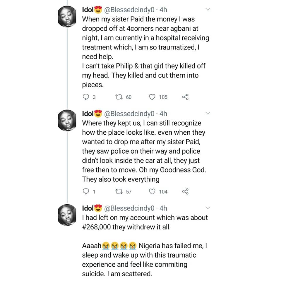
Task: Like the tweet with 104 likes
Action: 152,192
